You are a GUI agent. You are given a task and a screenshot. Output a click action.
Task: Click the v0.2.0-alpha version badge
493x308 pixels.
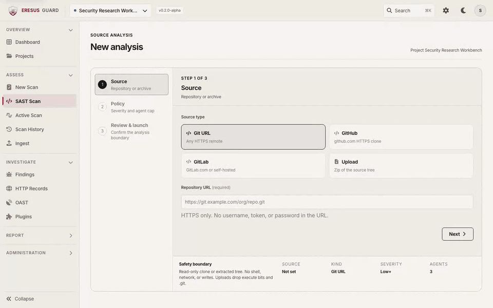(170, 10)
